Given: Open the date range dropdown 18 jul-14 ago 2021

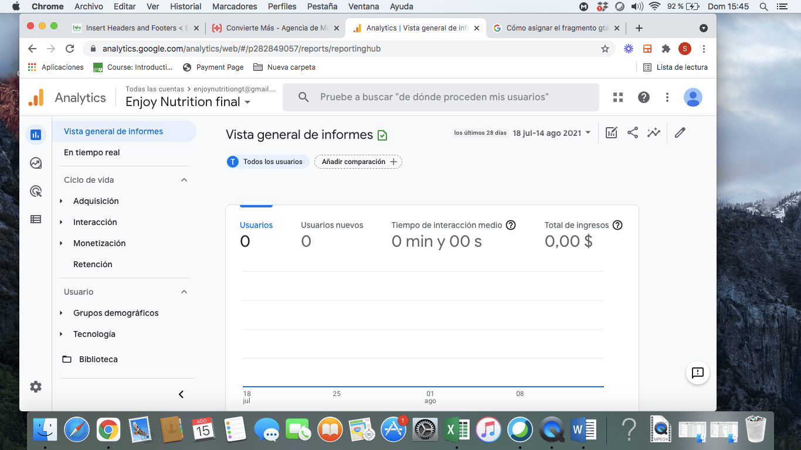Looking at the screenshot, I should [552, 133].
